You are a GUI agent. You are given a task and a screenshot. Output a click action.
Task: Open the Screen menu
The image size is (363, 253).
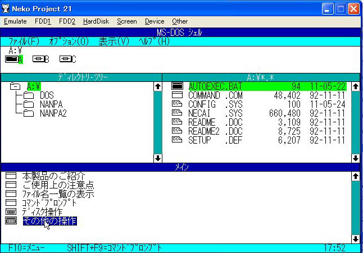tap(127, 21)
